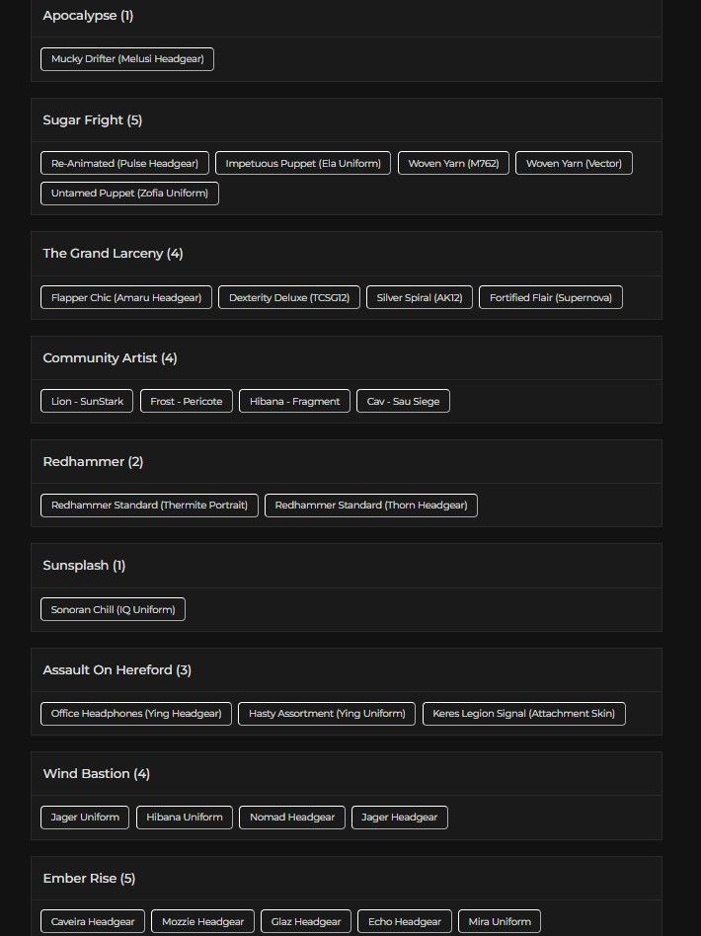
Task: Select Hibana - Fragment tag
Action: tap(294, 401)
